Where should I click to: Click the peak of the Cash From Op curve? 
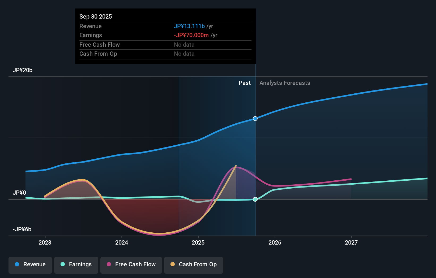[x=236, y=166]
